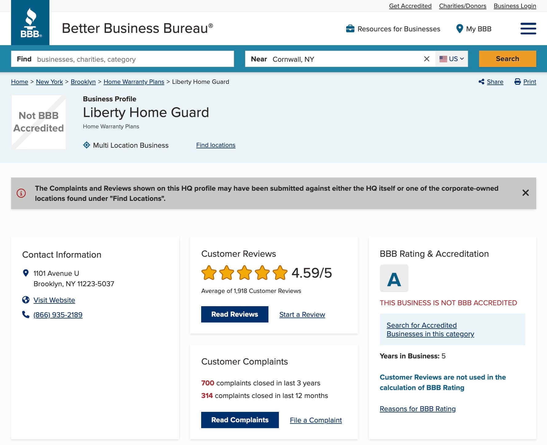Click the Print link text
Viewport: 547px width, 445px height.
click(x=529, y=82)
